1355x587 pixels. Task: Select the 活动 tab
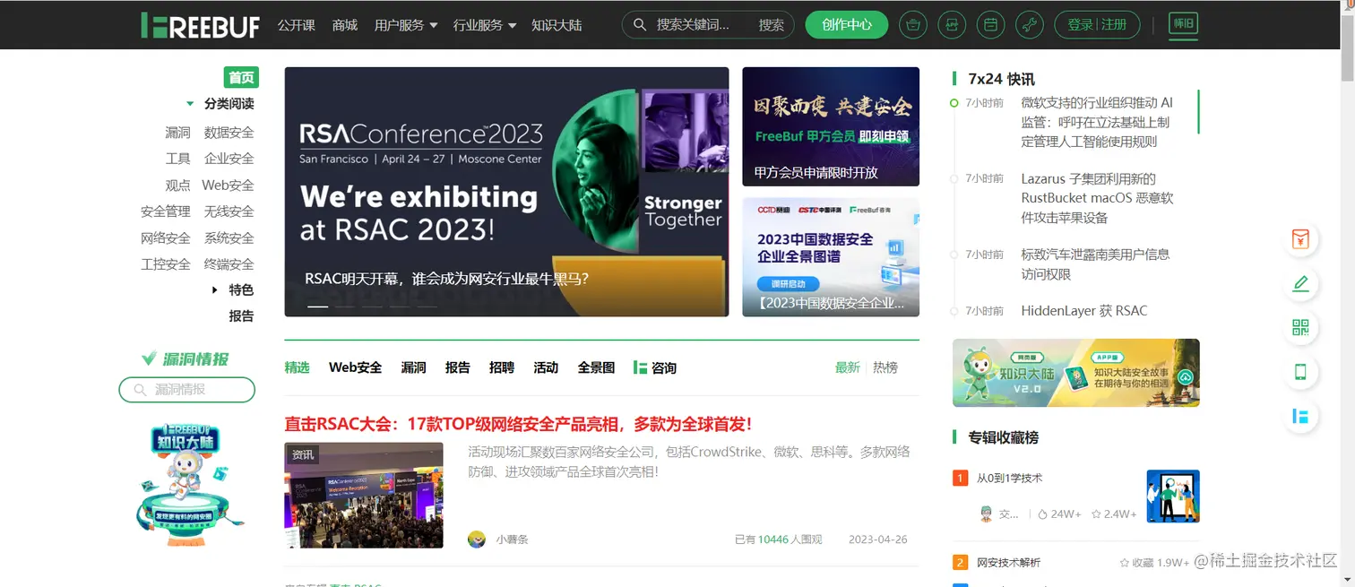click(546, 367)
